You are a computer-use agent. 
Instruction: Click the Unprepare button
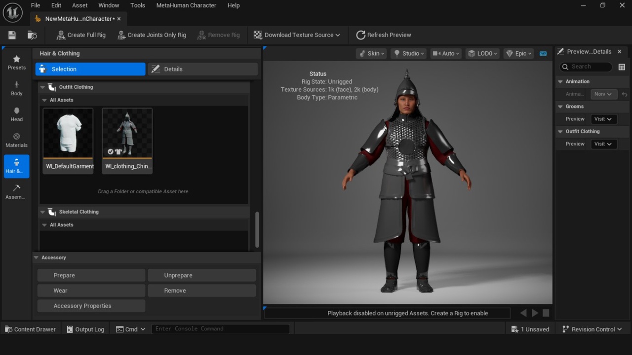click(202, 275)
